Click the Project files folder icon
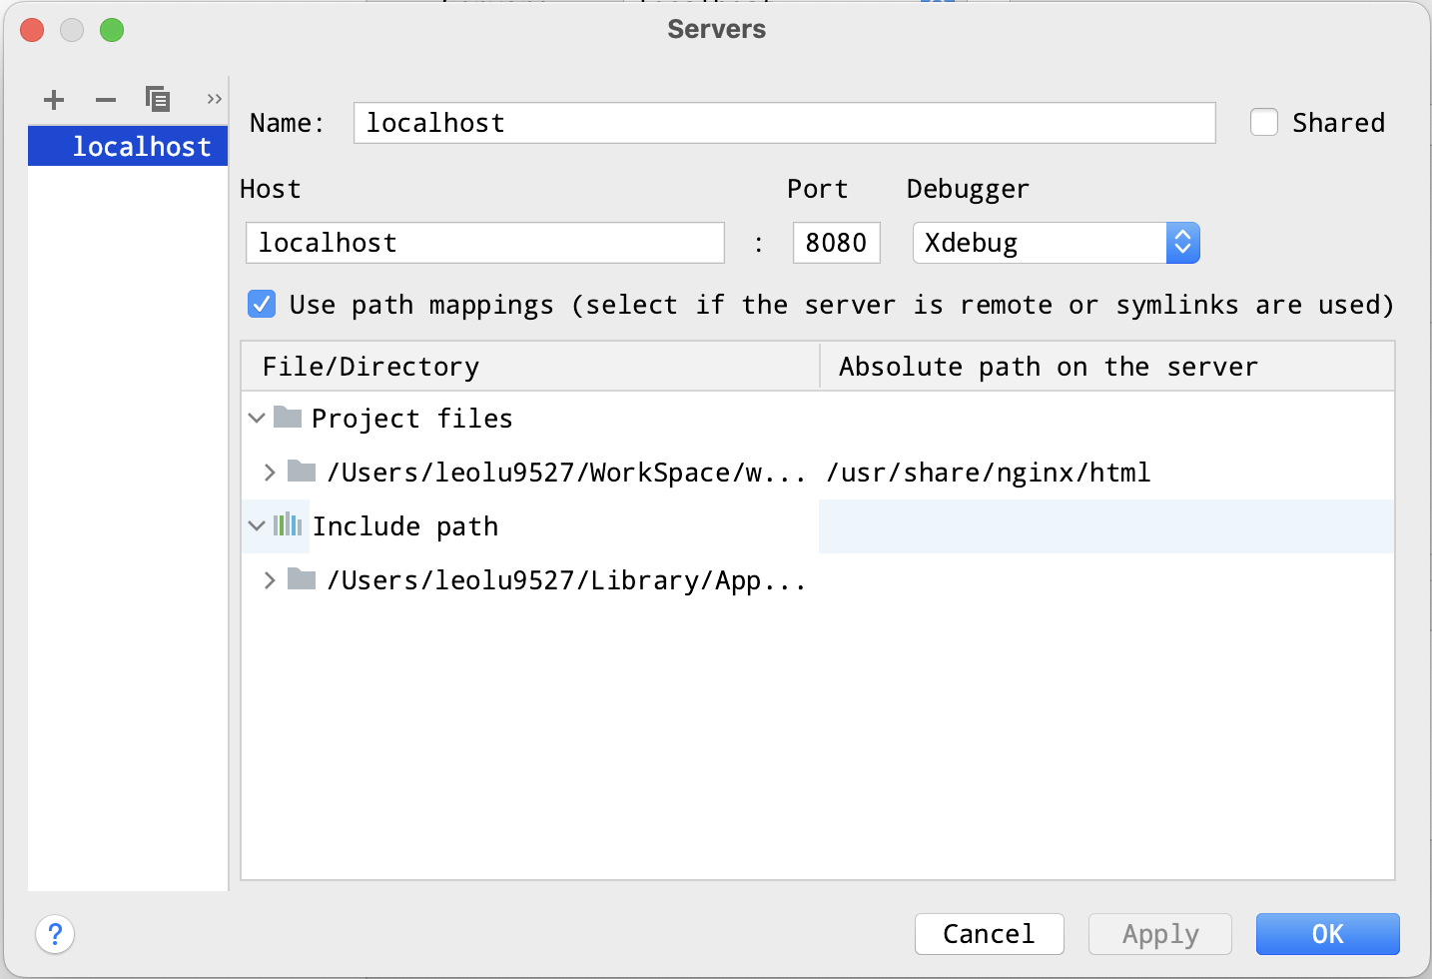The height and width of the screenshot is (979, 1432). [x=287, y=418]
